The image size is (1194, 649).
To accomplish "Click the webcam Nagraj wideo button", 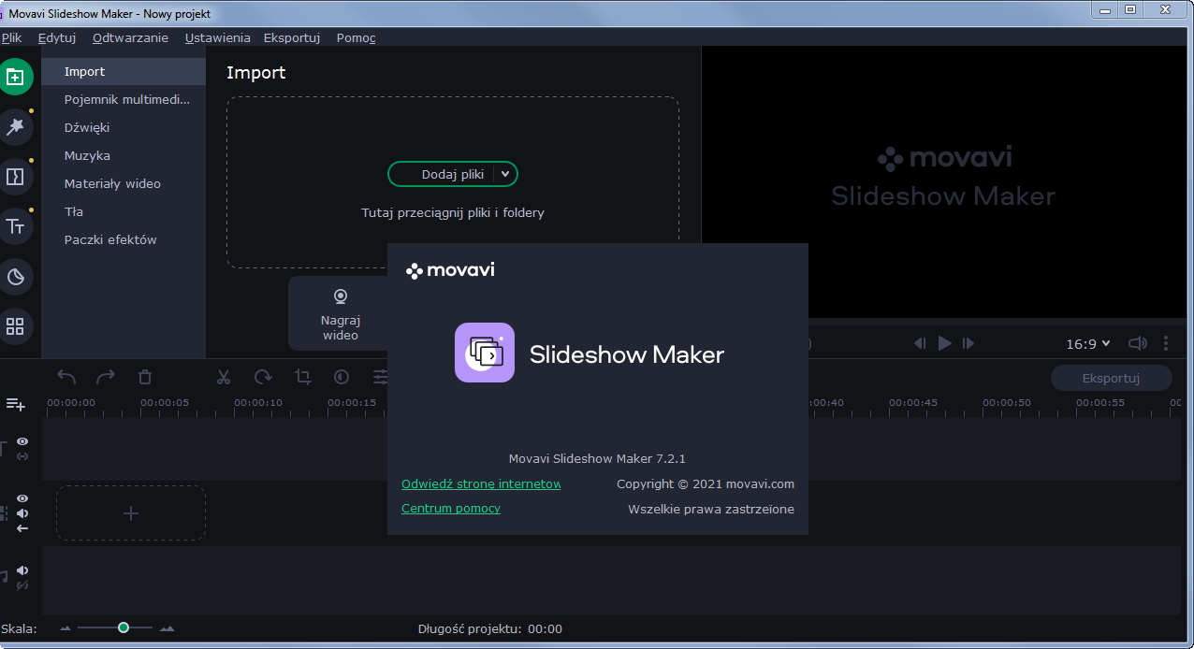I will (x=340, y=313).
